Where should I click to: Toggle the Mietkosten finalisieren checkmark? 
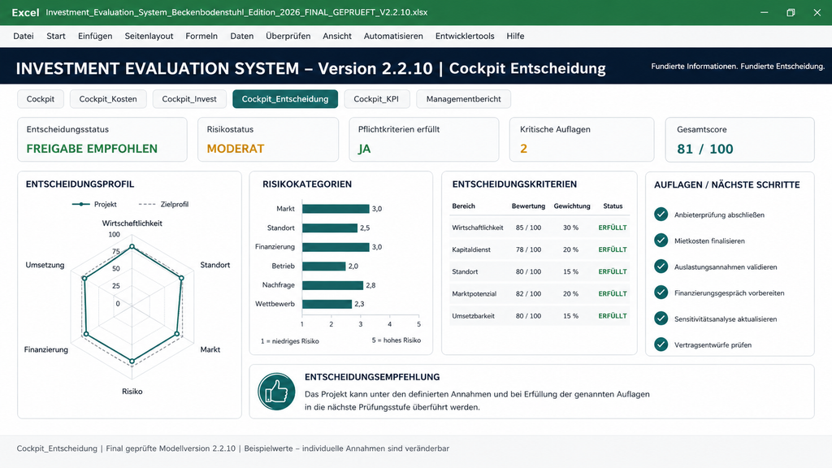(x=661, y=240)
